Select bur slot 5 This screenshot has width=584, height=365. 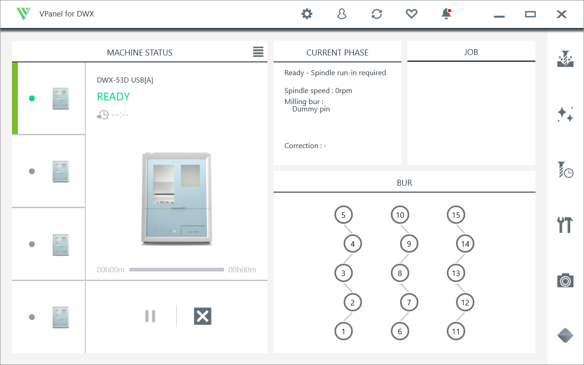point(344,215)
